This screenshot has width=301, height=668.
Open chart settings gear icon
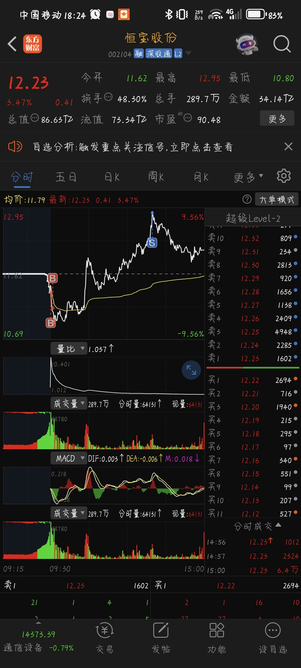(x=284, y=176)
